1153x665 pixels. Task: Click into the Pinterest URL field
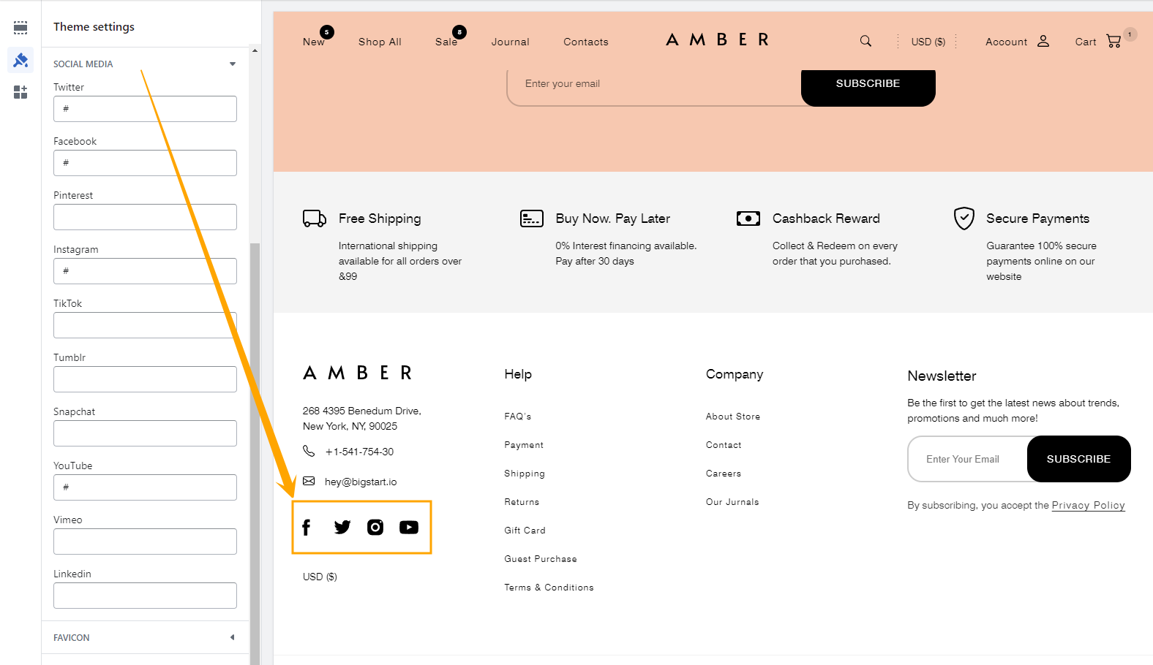pyautogui.click(x=145, y=217)
